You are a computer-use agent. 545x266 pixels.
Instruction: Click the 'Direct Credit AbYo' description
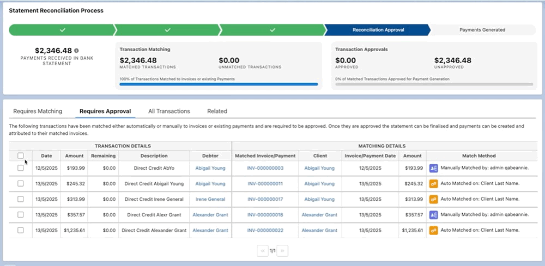[154, 168]
